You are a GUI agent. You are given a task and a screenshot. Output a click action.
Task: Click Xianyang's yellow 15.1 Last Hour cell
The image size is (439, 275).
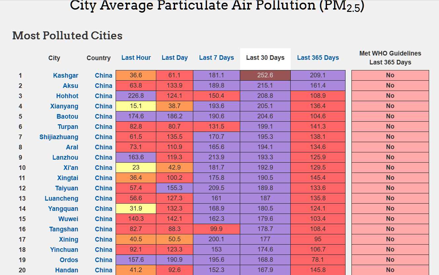[136, 106]
